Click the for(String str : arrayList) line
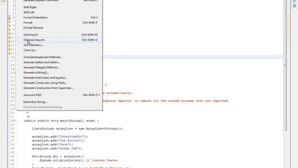The image size is (298, 168). 58,156
